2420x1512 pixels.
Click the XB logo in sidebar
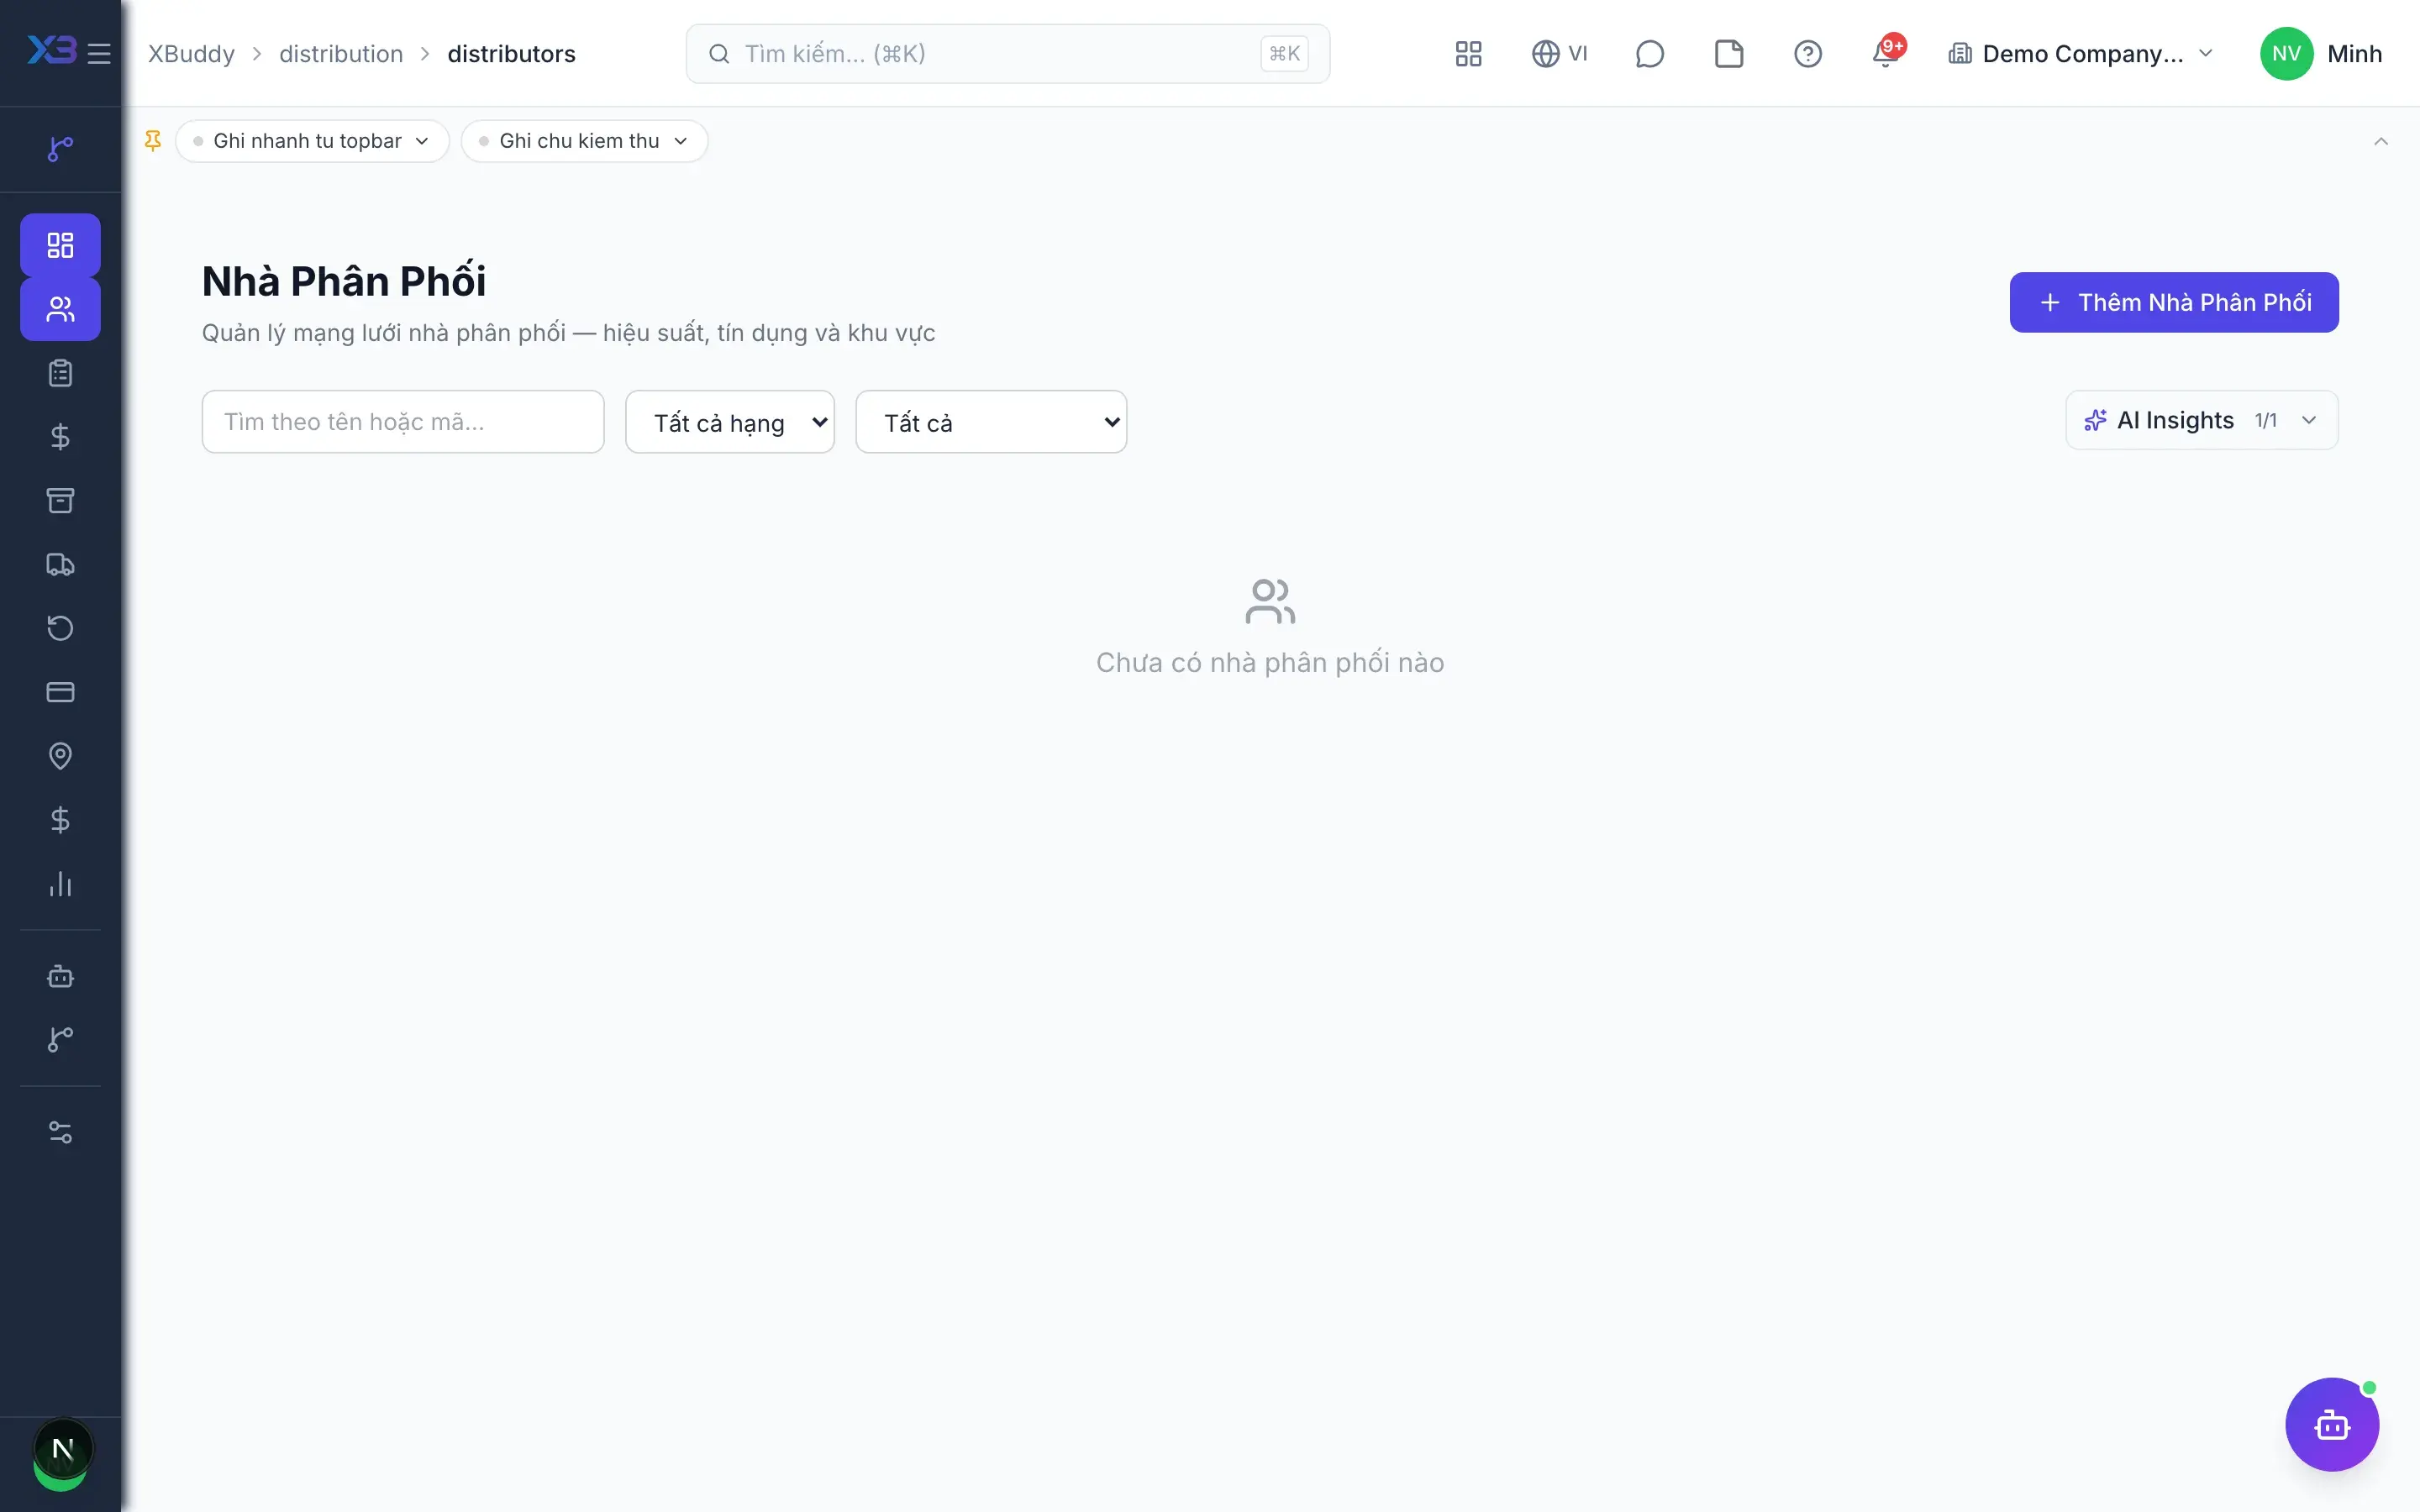tap(51, 50)
